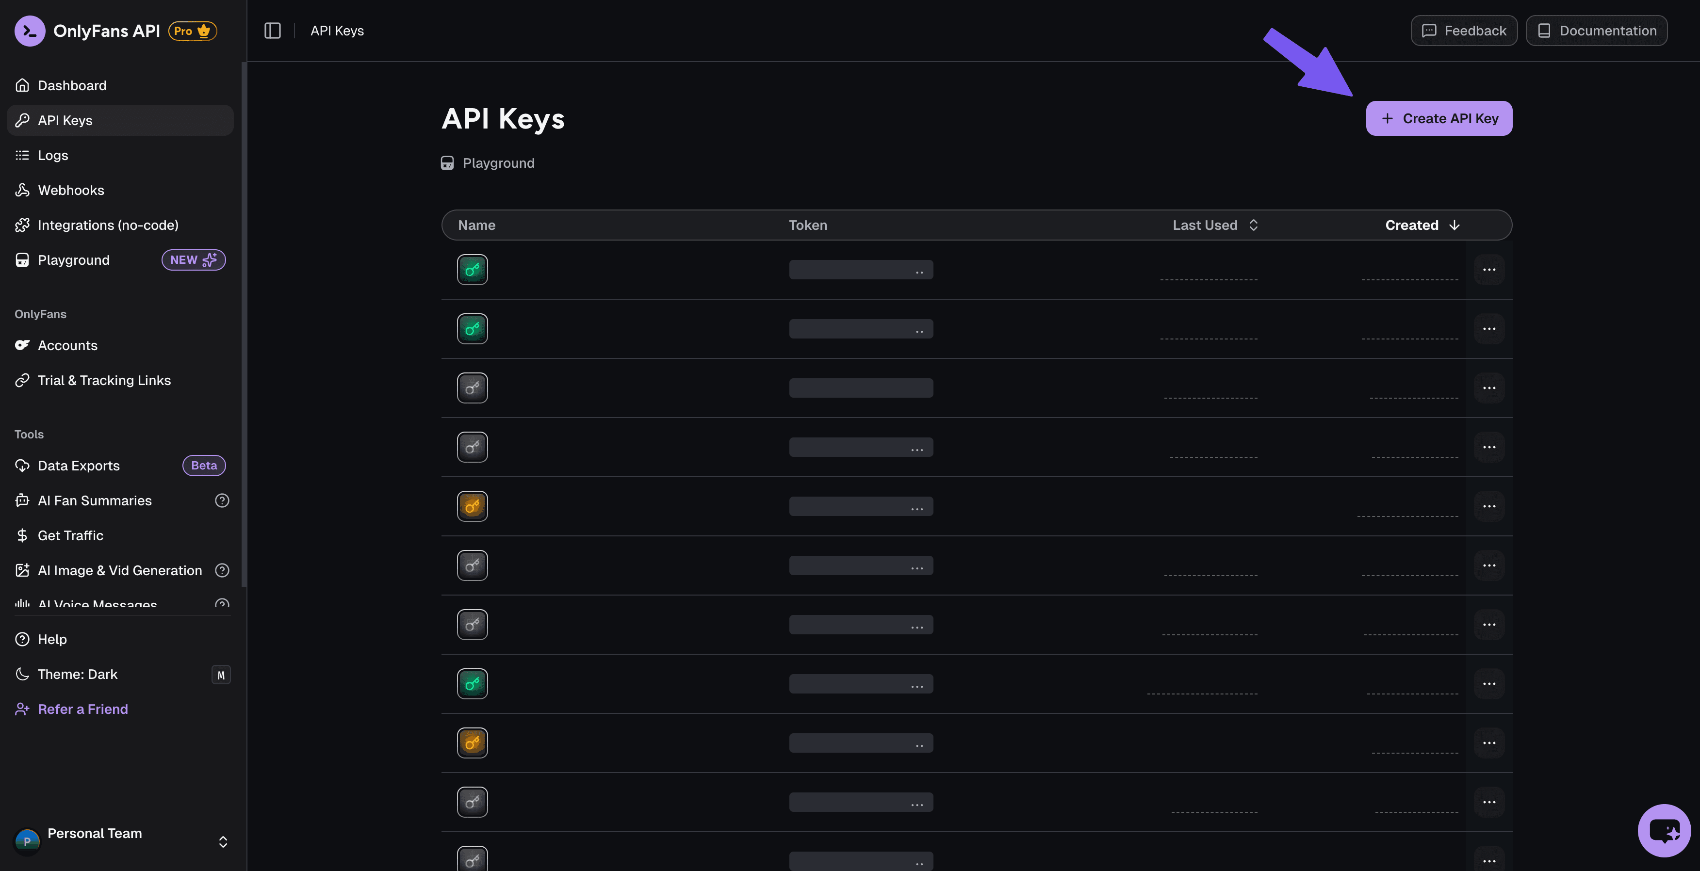The height and width of the screenshot is (871, 1700).
Task: Click the Playground link under API Keys heading
Action: pyautogui.click(x=498, y=163)
